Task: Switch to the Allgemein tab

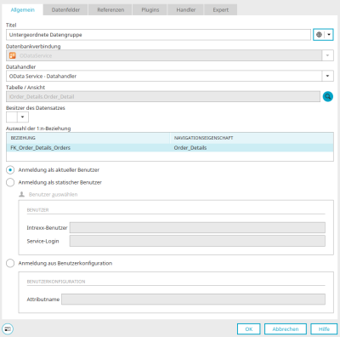Action: point(23,10)
